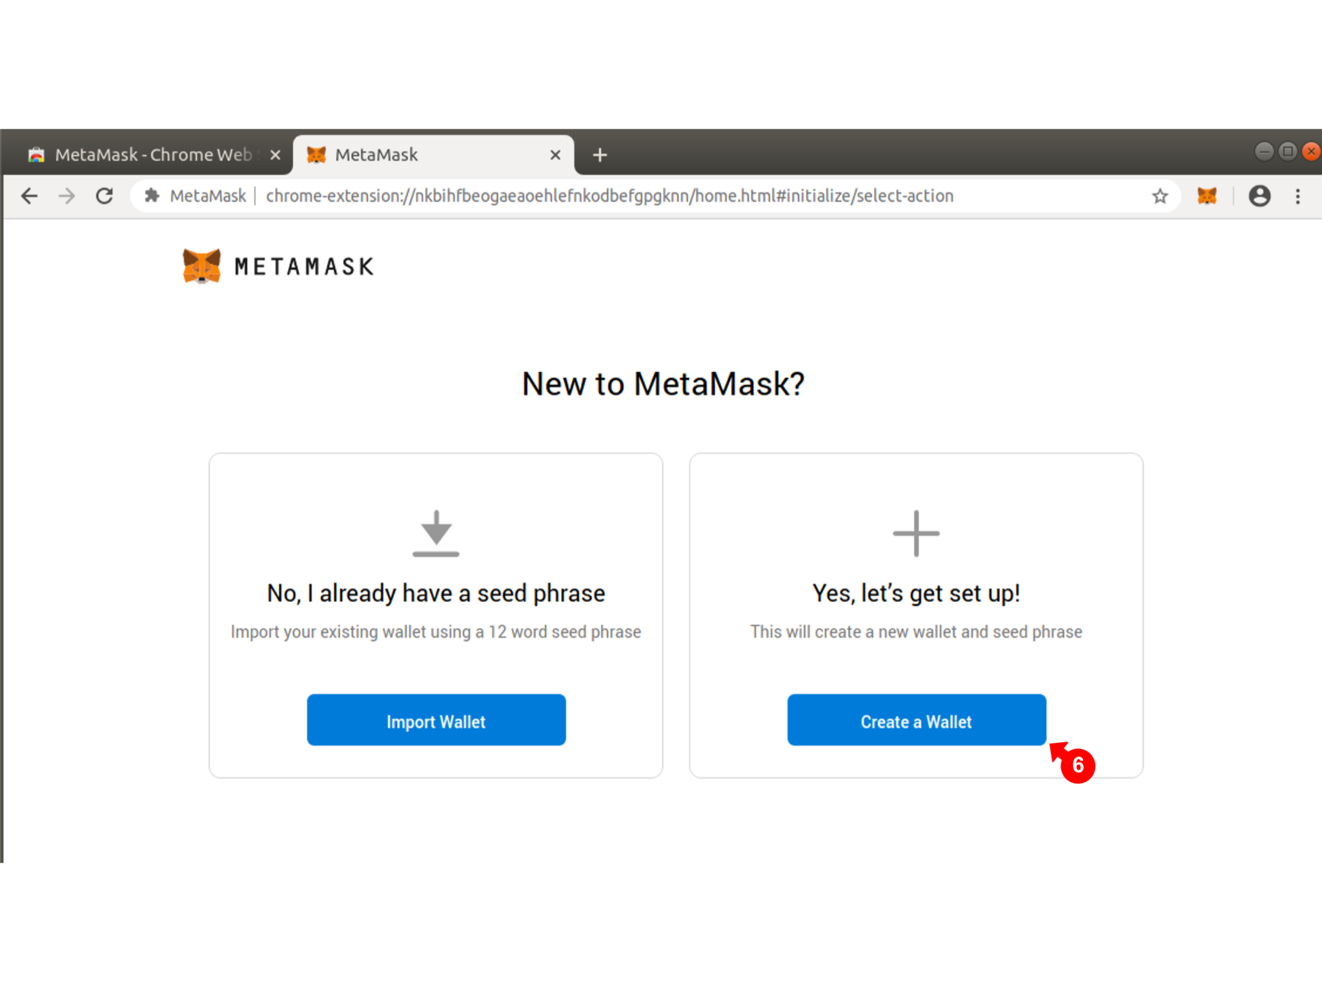Click the Import Wallet button
This screenshot has height=992, width=1322.
[436, 720]
